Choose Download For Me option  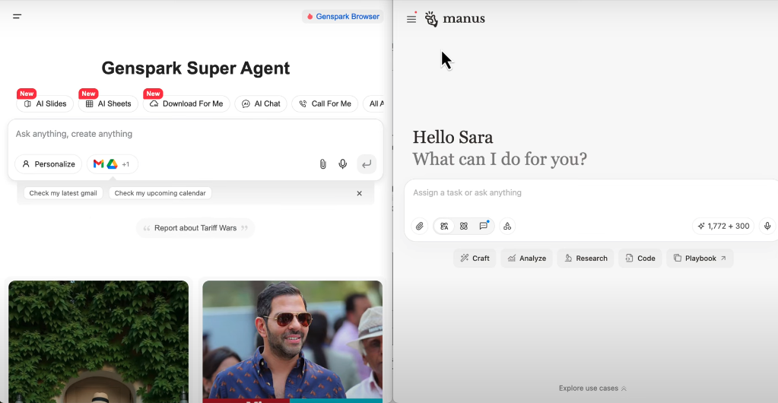[x=186, y=103]
